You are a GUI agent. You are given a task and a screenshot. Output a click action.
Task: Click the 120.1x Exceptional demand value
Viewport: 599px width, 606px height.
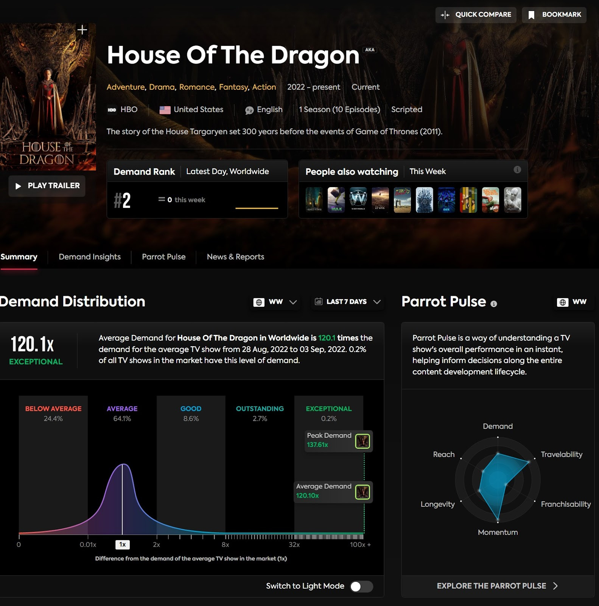coord(36,350)
